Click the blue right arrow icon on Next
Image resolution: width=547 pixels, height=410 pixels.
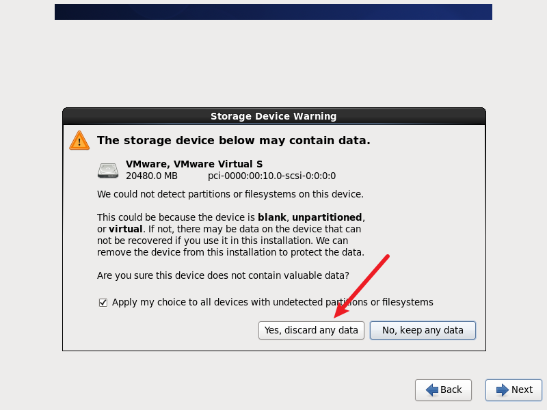pos(503,389)
